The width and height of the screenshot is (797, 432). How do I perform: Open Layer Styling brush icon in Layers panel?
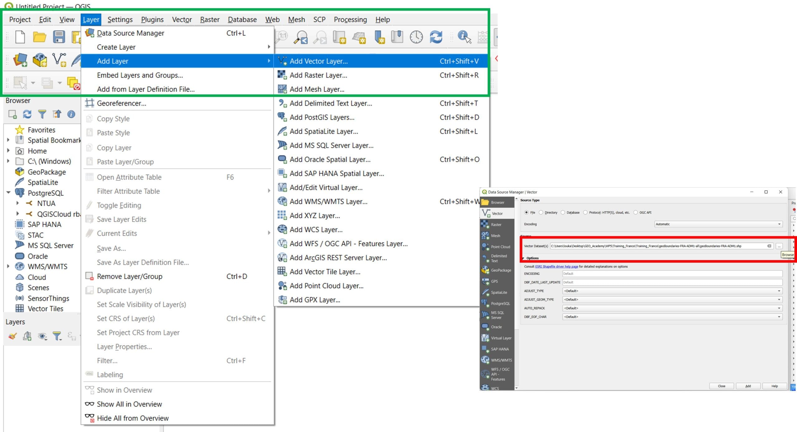pos(12,336)
